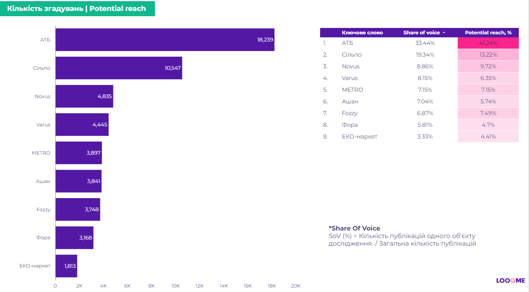Click the 13.22% potential reach cell
The image size is (529, 292).
[x=488, y=55]
